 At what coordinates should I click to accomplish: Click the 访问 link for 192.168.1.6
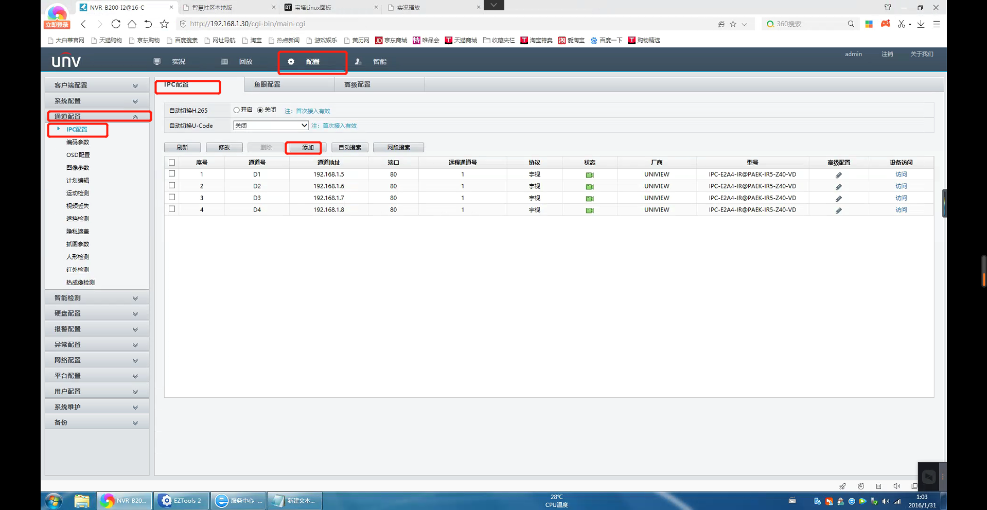901,186
